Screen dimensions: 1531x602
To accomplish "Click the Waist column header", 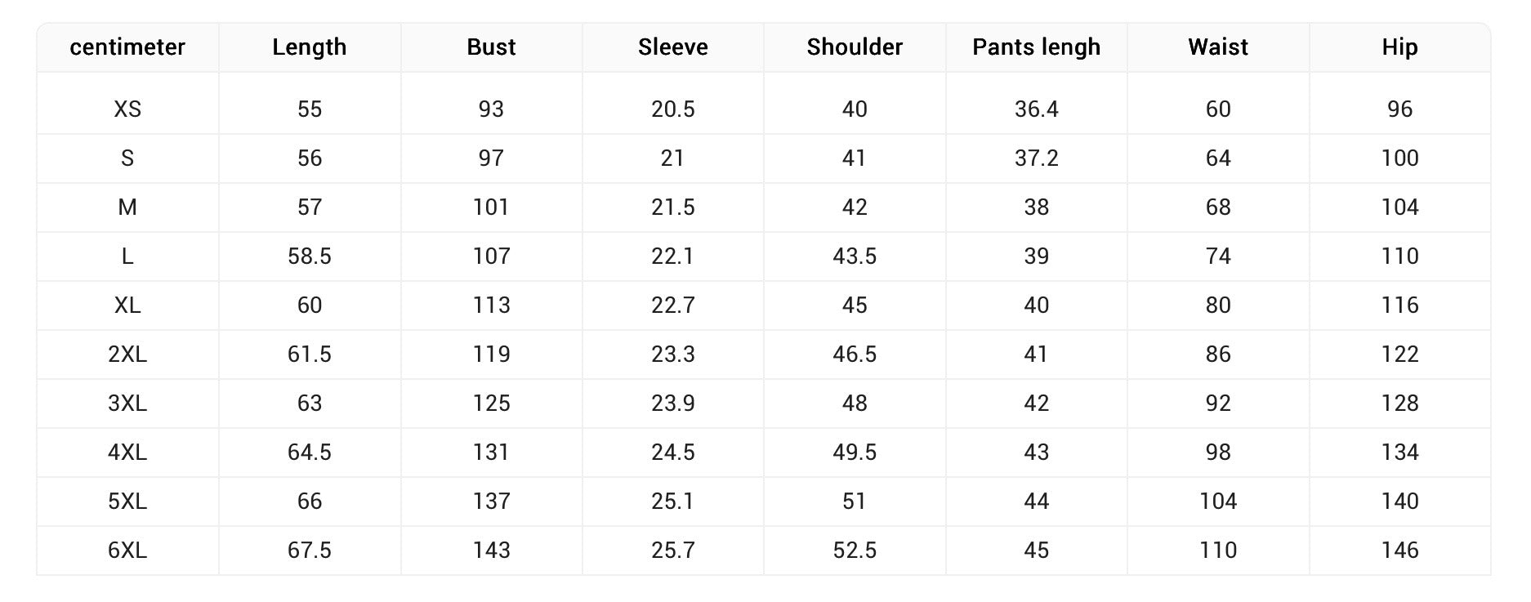I will click(x=1217, y=47).
